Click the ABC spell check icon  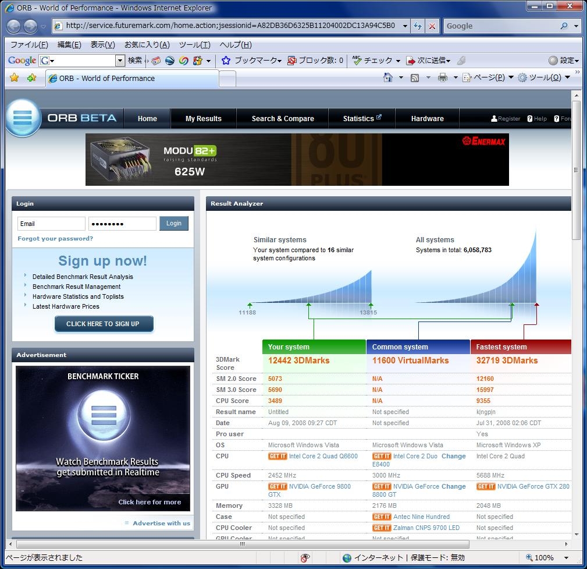click(357, 60)
